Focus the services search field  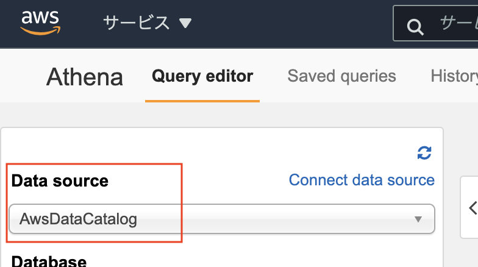click(435, 23)
